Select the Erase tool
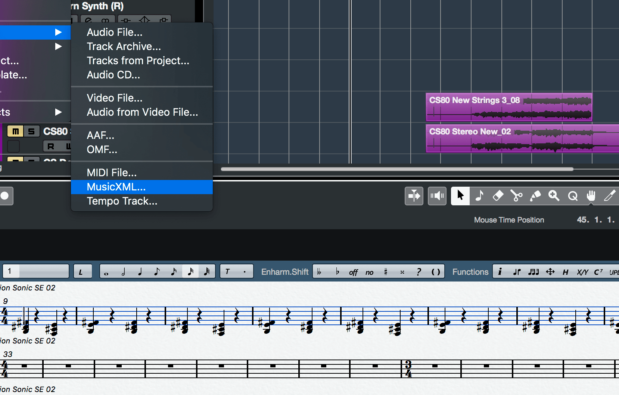Viewport: 619px width, 395px height. [498, 196]
